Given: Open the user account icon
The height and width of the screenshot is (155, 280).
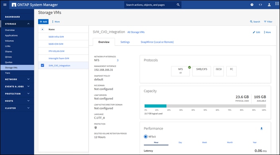Looking at the screenshot, I should pyautogui.click(x=269, y=5).
